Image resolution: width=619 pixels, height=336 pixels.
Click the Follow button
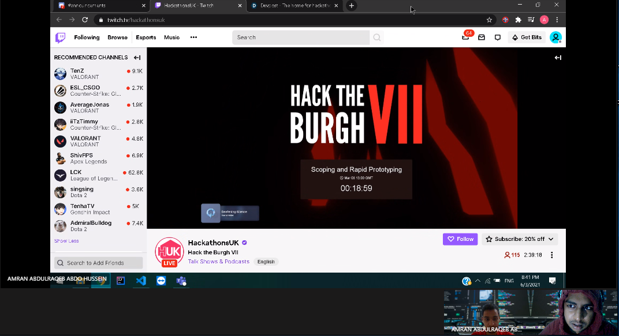[x=460, y=239]
